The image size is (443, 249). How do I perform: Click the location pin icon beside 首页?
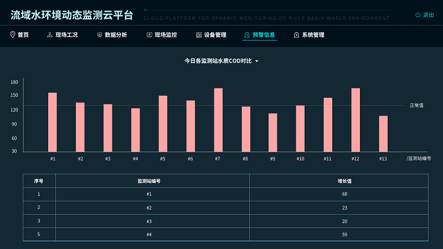coord(12,34)
